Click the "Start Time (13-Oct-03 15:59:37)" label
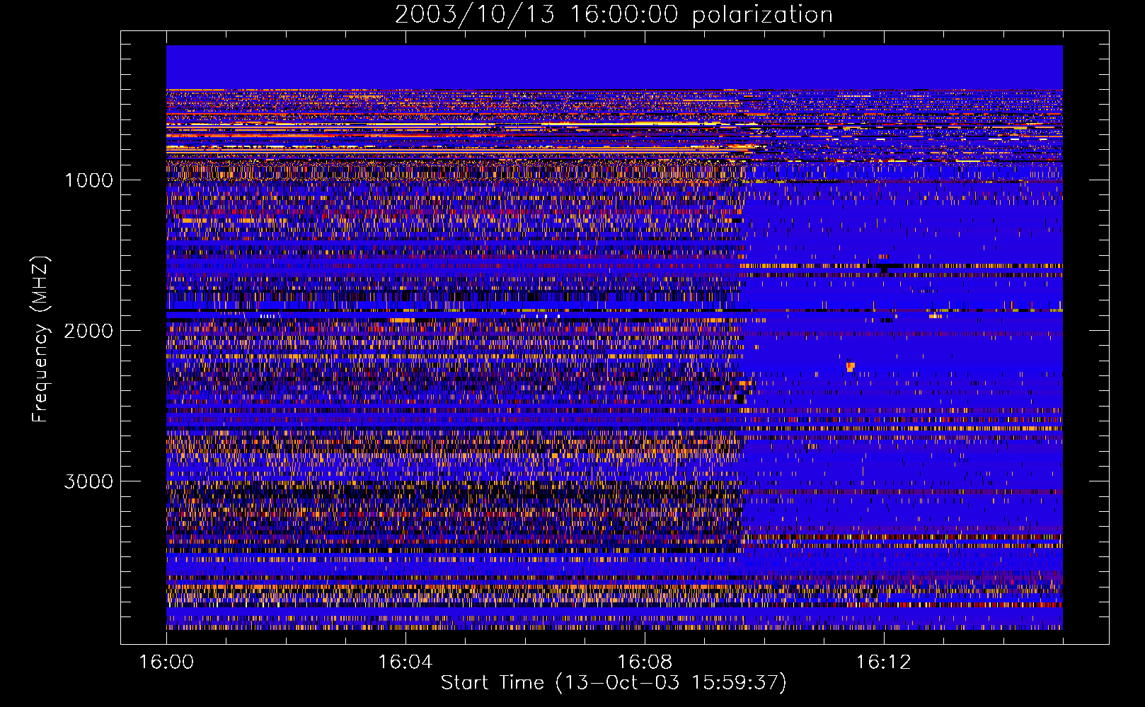This screenshot has height=707, width=1145. tap(614, 683)
